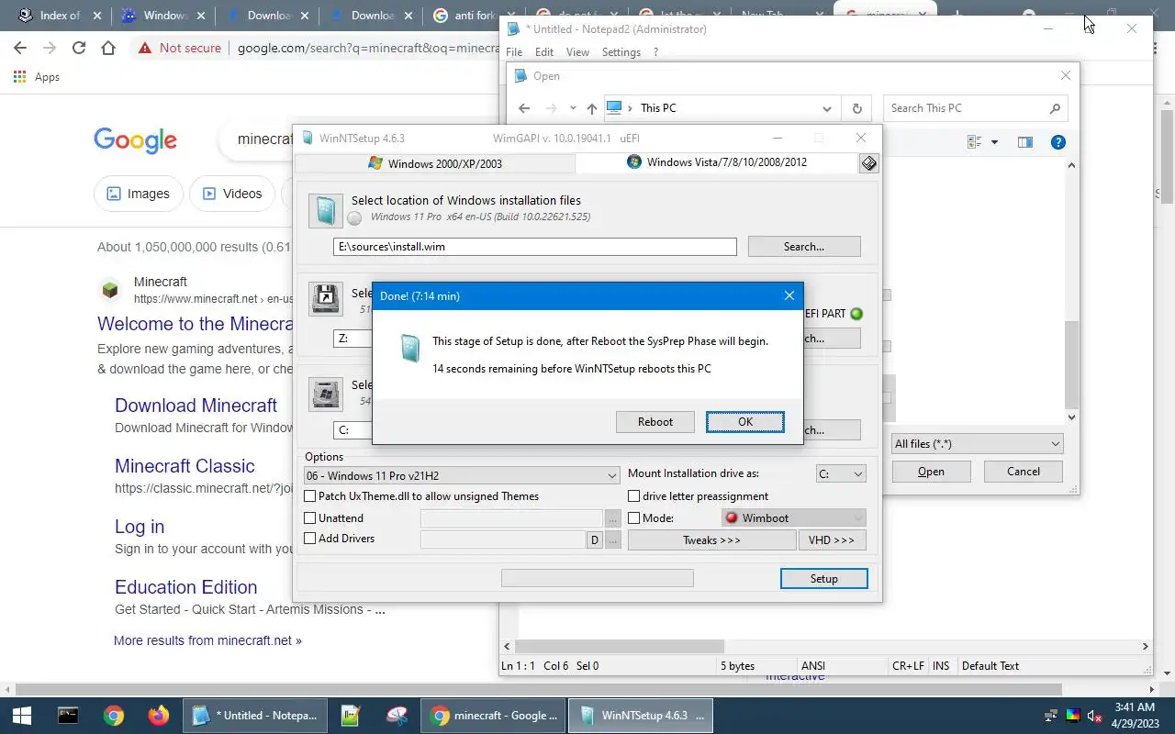
Task: Open the Windows 11 Pro v21H2 edition dropdown
Action: coord(462,475)
